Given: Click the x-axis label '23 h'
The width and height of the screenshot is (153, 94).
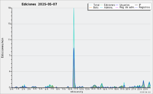Looking at the screenshot, I should tap(145, 89).
